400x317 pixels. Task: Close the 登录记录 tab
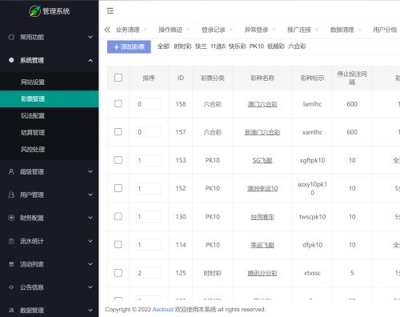point(231,30)
